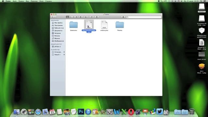Launch Microsoft Word from the Dock
Screen dimensions: 208x117
click(x=117, y=112)
